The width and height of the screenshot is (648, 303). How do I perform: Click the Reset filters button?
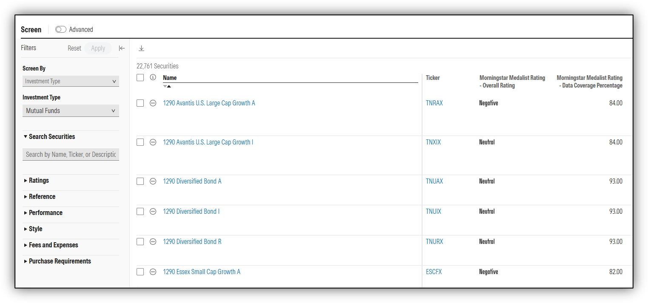[x=74, y=48]
